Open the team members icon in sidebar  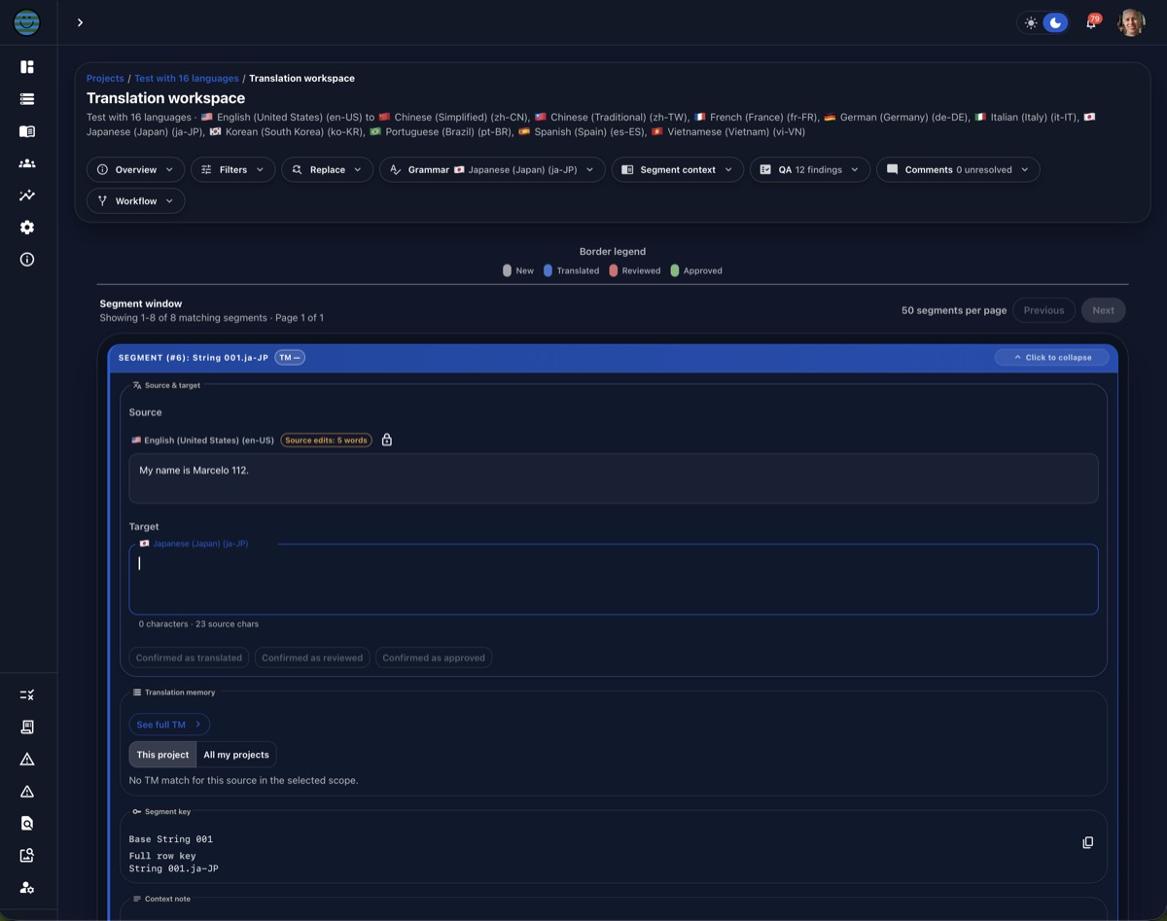[27, 163]
